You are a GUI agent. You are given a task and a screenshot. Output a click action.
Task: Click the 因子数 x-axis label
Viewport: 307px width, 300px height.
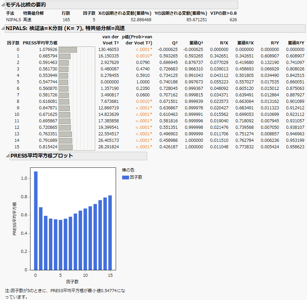[x=72, y=282]
